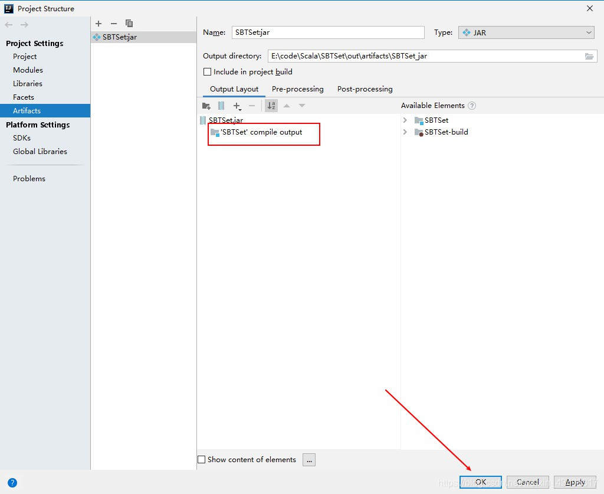Select the SBTSet.jar root in Output Layout
This screenshot has width=604, height=494.
pos(226,120)
